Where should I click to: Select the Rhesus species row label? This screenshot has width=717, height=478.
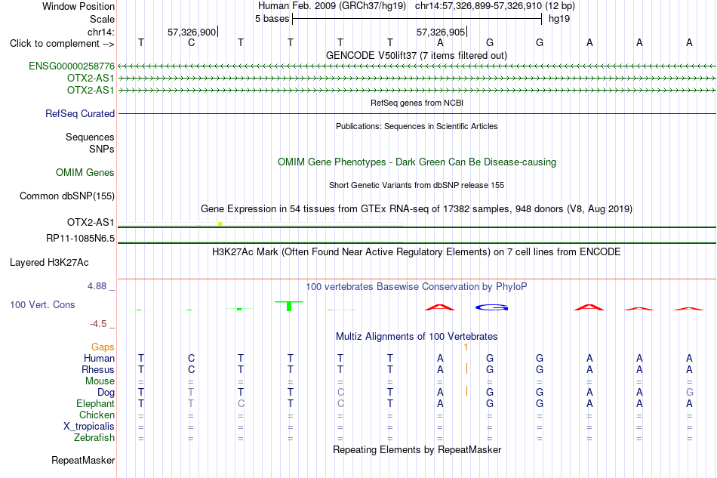click(98, 369)
